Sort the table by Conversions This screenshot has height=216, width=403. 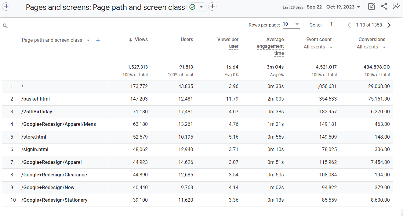coord(372,39)
